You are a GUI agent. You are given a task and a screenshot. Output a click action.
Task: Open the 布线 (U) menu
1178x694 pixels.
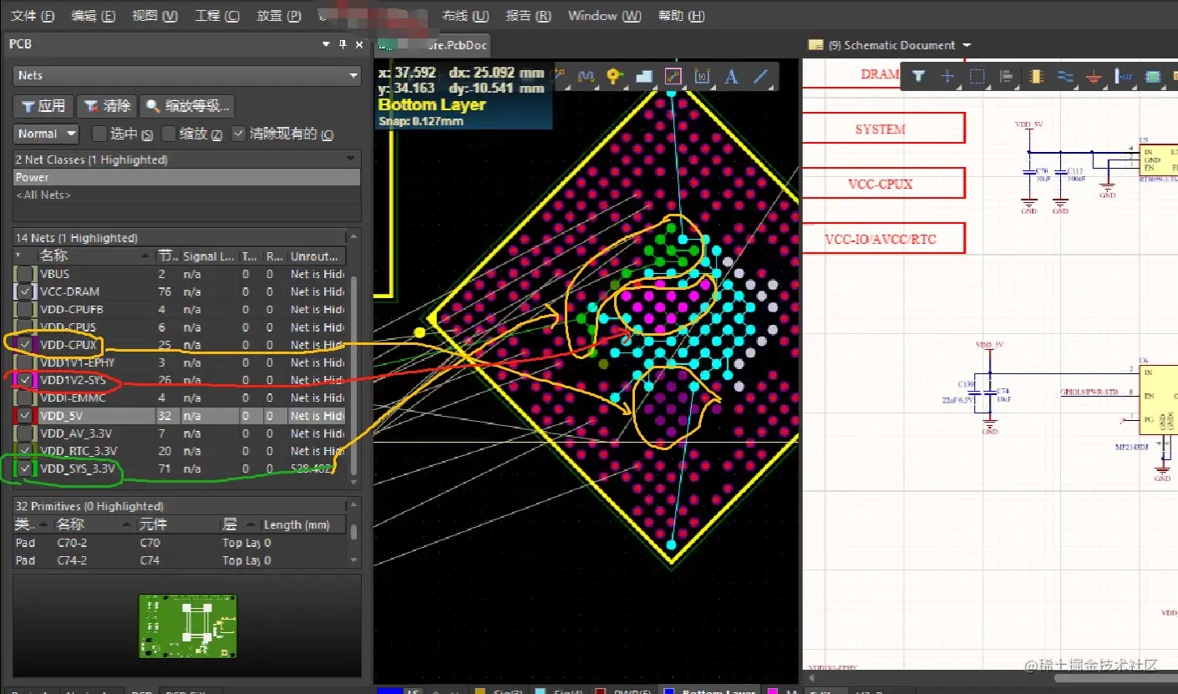click(465, 16)
